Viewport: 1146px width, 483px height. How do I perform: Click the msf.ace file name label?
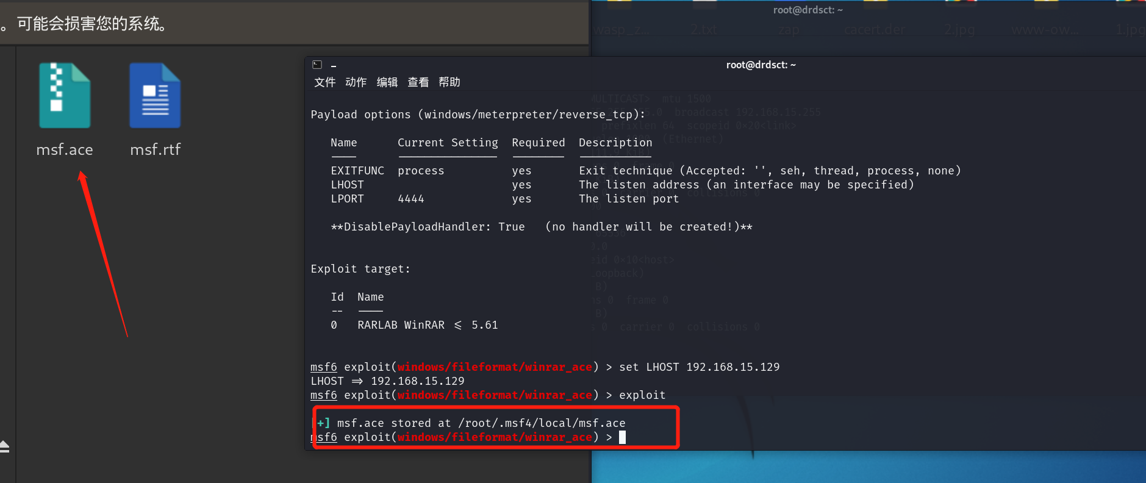65,149
